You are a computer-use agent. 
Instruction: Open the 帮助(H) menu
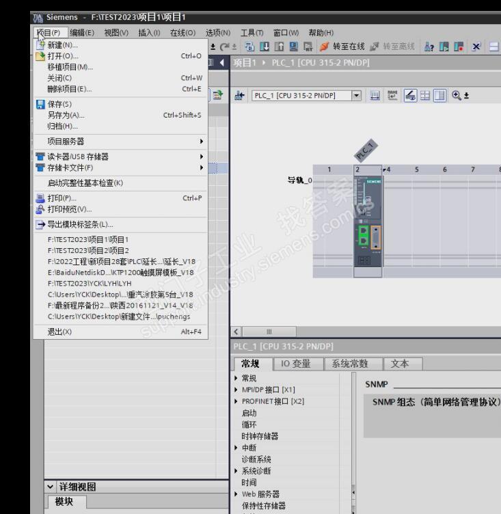(321, 33)
